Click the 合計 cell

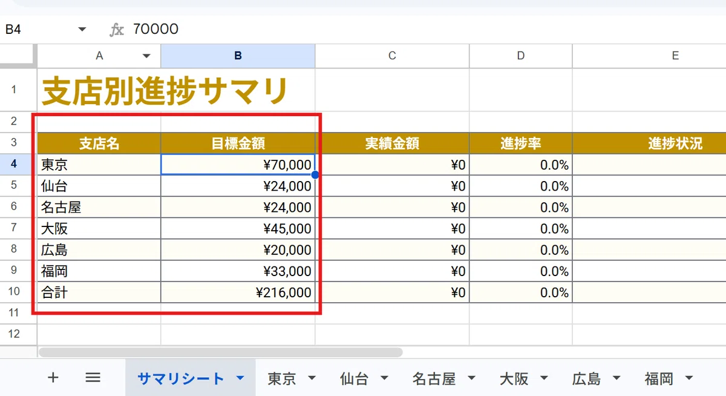click(99, 292)
